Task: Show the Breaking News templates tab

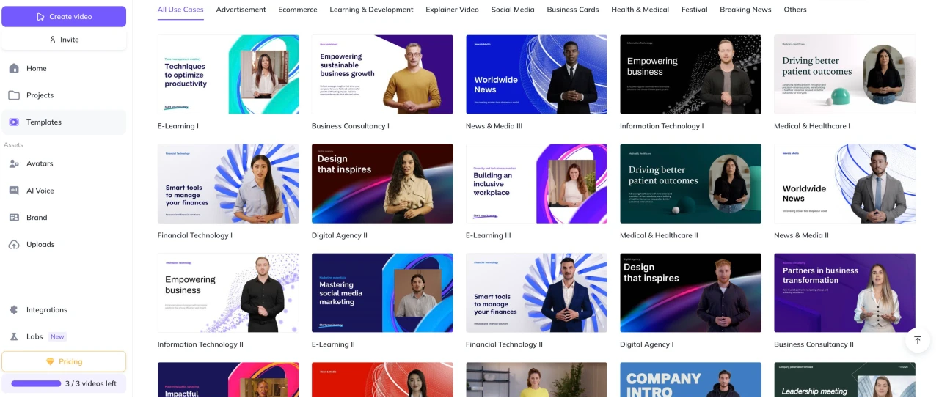Action: point(745,10)
